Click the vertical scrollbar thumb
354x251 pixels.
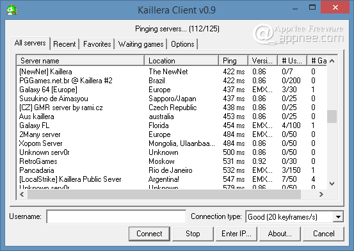tap(332, 117)
